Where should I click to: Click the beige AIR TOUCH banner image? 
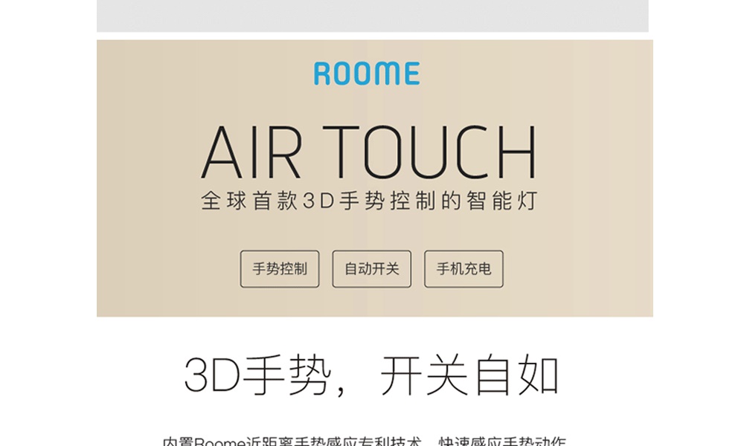click(375, 178)
